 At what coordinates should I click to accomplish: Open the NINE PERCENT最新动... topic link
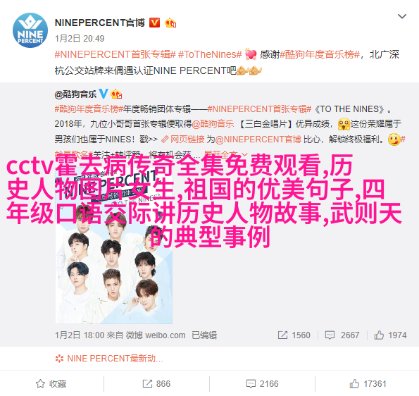coord(109,358)
